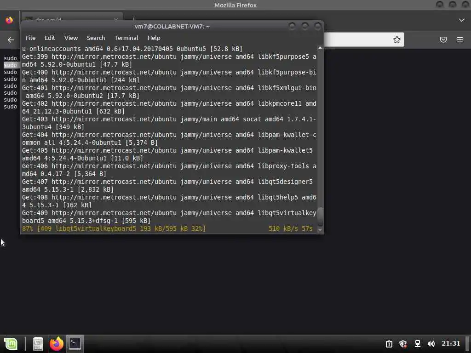471x353 pixels.
Task: Open the Save to Pocket icon in Firefox
Action: (x=443, y=40)
